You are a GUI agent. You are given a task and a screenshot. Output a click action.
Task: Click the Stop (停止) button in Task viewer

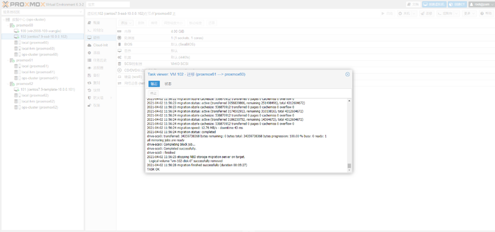153,94
